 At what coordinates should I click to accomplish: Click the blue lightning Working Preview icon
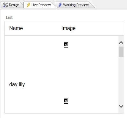(x=60, y=5)
